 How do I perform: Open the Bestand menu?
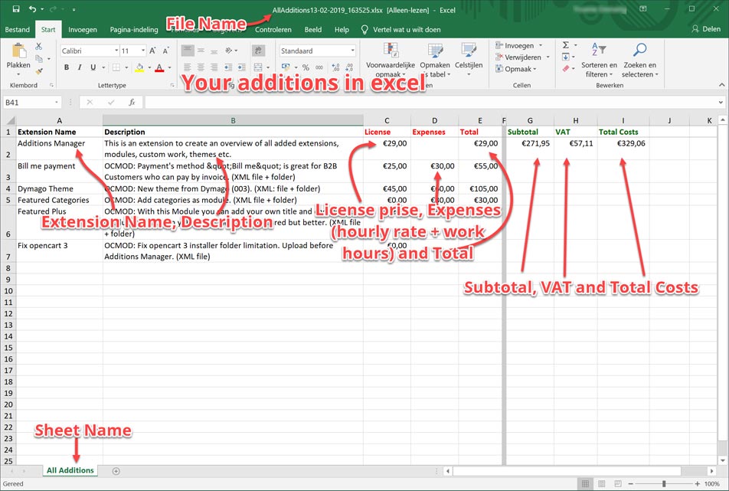coord(17,29)
